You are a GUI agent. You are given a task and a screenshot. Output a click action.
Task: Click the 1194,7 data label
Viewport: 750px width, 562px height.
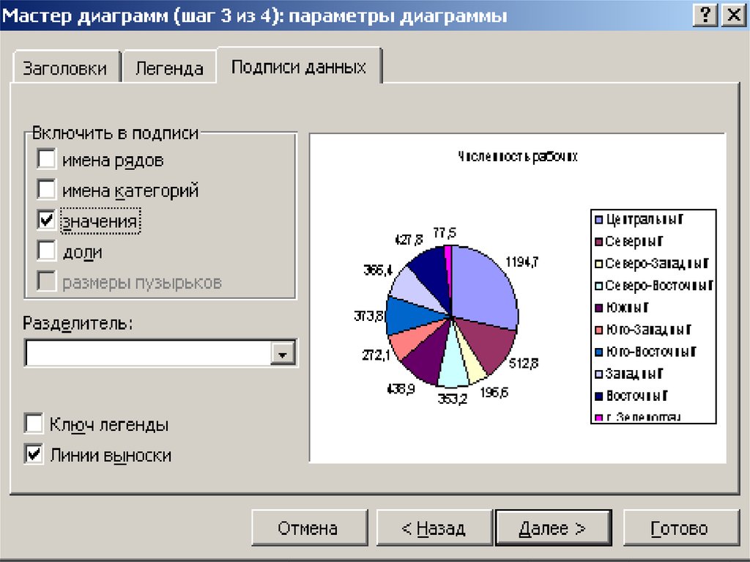(x=521, y=262)
